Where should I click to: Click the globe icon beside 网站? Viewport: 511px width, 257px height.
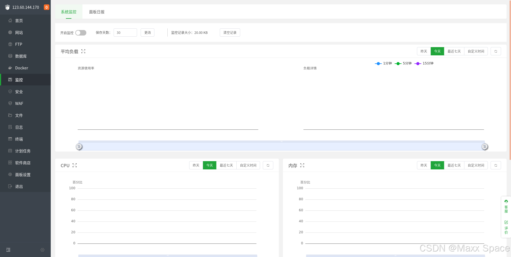click(x=10, y=33)
